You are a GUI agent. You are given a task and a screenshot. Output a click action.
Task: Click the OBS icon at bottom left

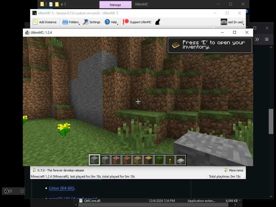coord(6,191)
